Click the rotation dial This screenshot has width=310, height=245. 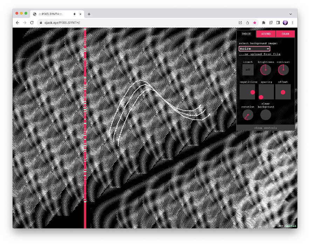tap(248, 115)
